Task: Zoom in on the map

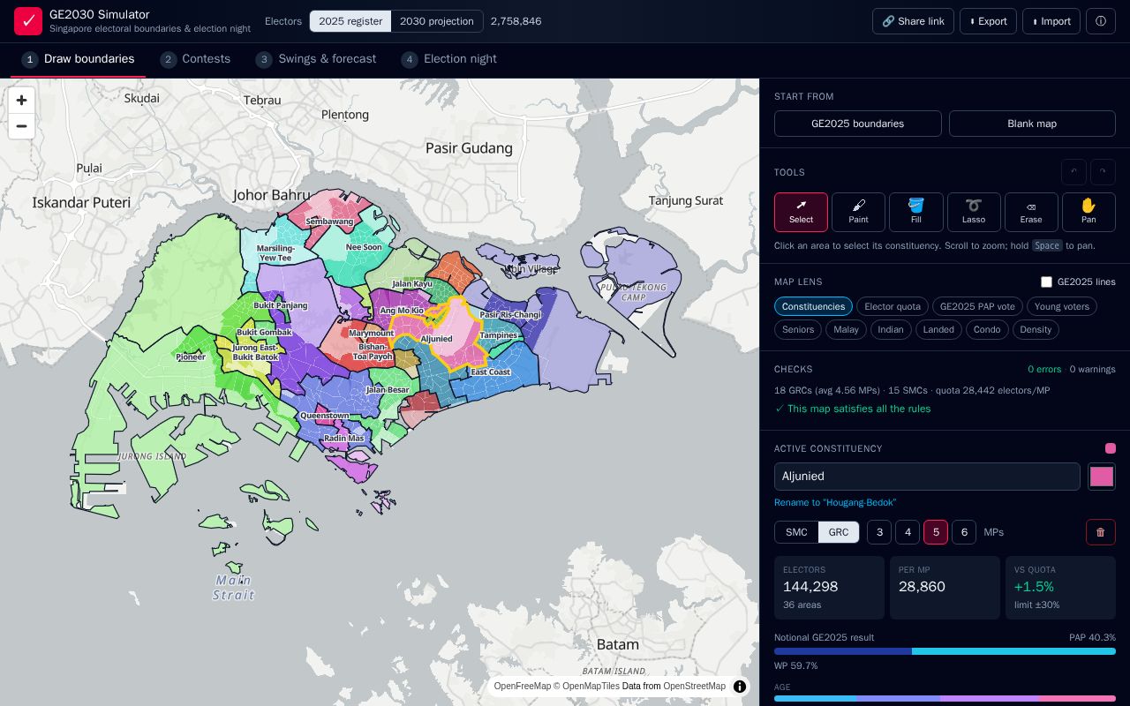Action: pos(22,100)
